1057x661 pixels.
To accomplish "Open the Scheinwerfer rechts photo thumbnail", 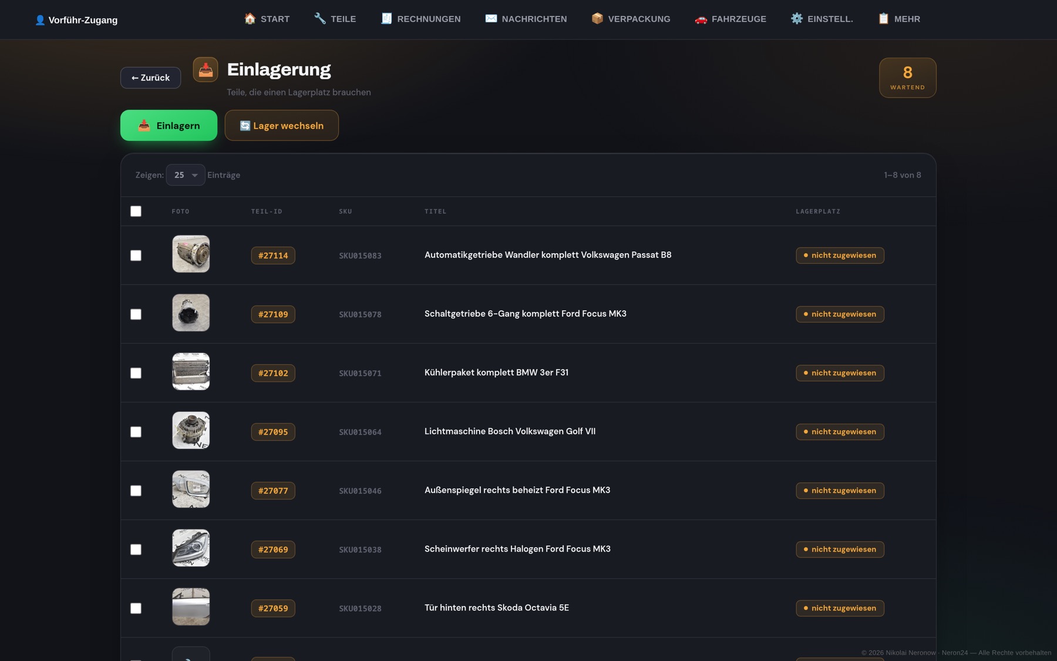I will click(191, 548).
